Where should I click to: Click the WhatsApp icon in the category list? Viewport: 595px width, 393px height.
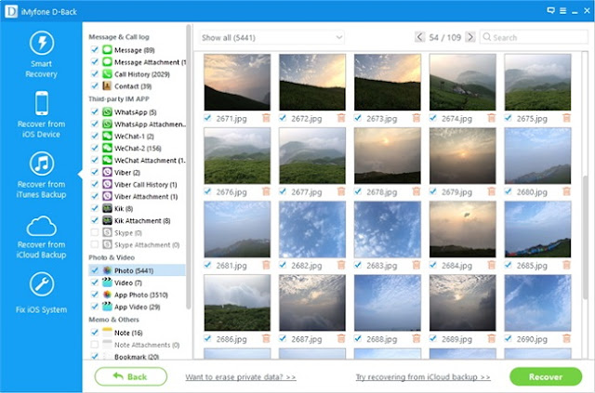tap(108, 111)
